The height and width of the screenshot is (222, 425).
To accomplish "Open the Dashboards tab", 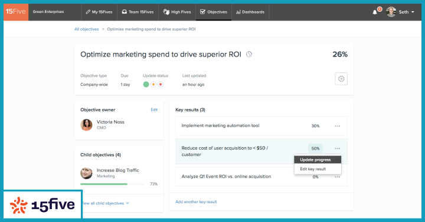I will pyautogui.click(x=250, y=12).
